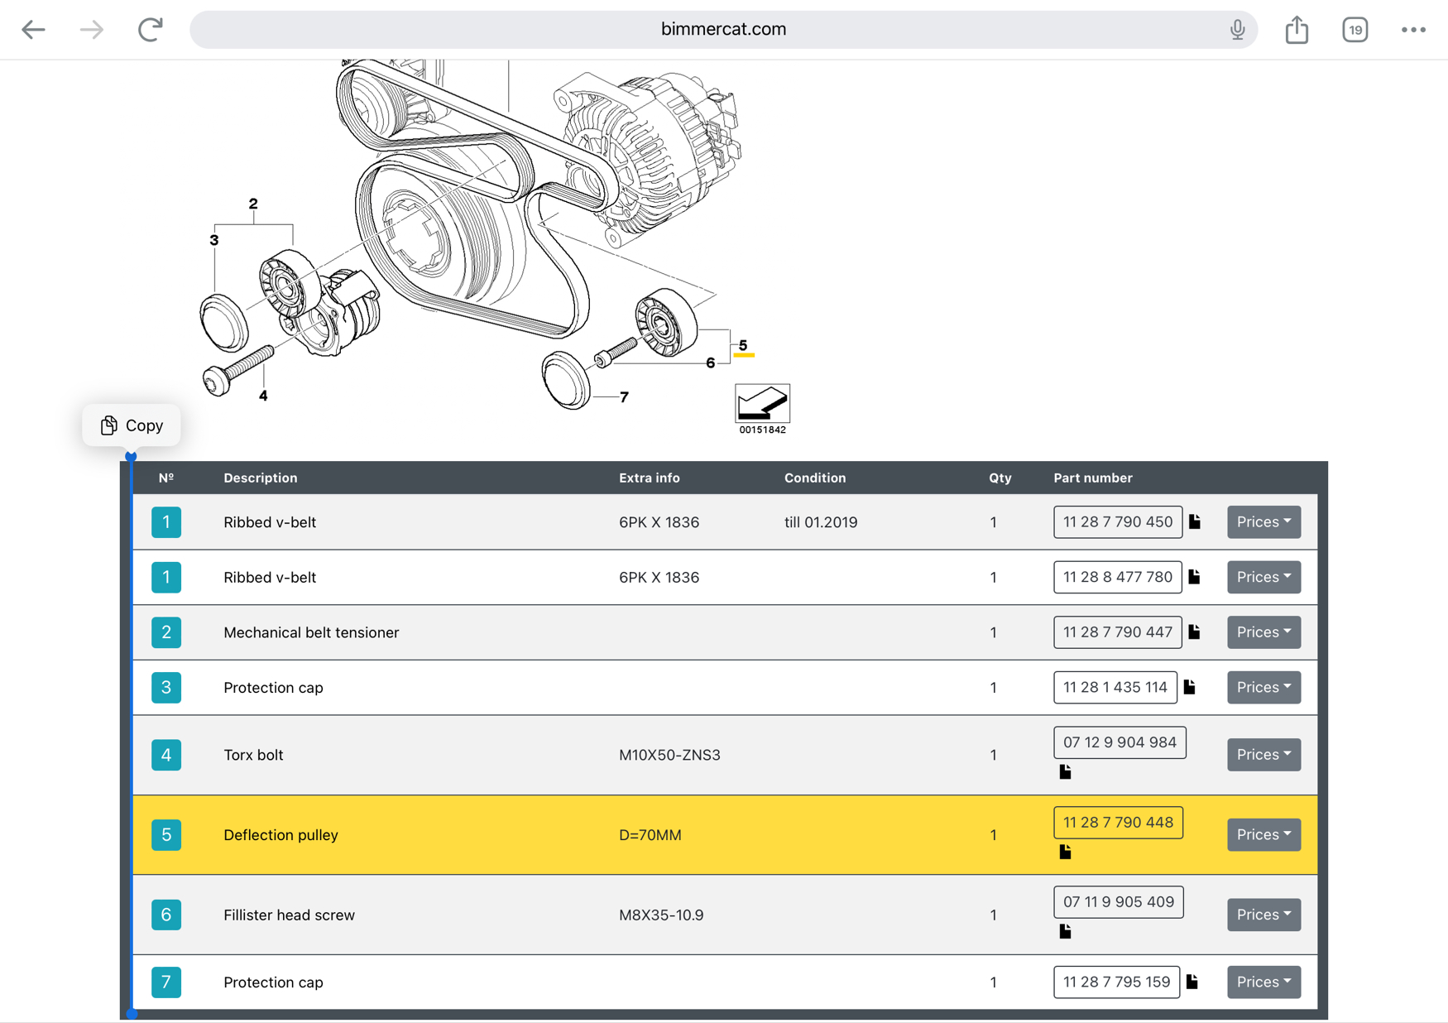Select part number box 11 28 7 790 450

point(1118,522)
